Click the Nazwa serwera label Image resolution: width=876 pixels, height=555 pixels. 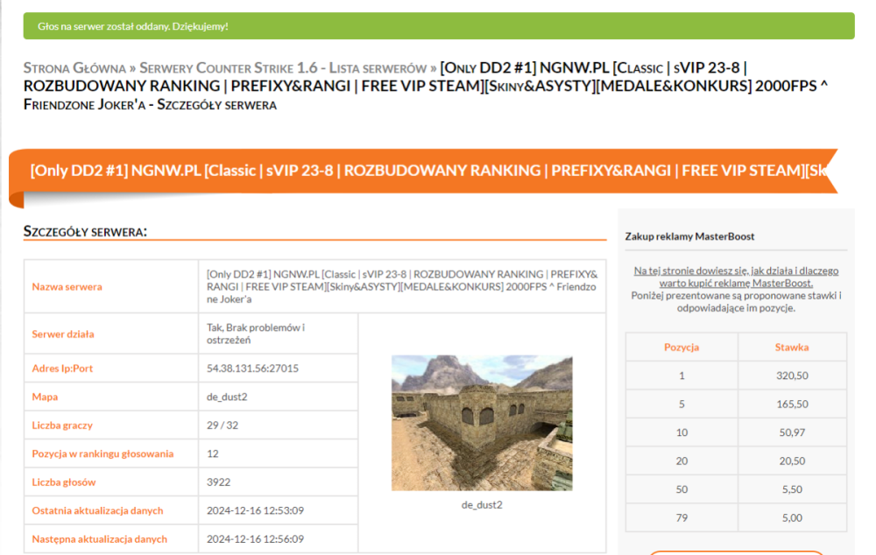(67, 286)
